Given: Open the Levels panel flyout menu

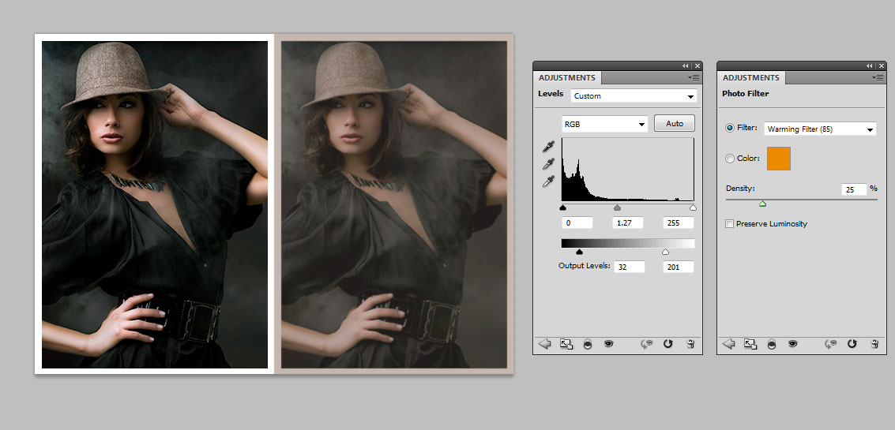Looking at the screenshot, I should (x=694, y=78).
